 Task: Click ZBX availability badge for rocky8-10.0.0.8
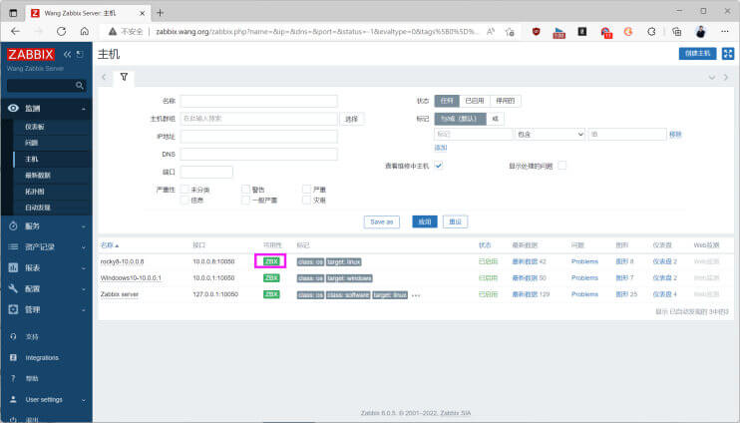[x=271, y=261]
